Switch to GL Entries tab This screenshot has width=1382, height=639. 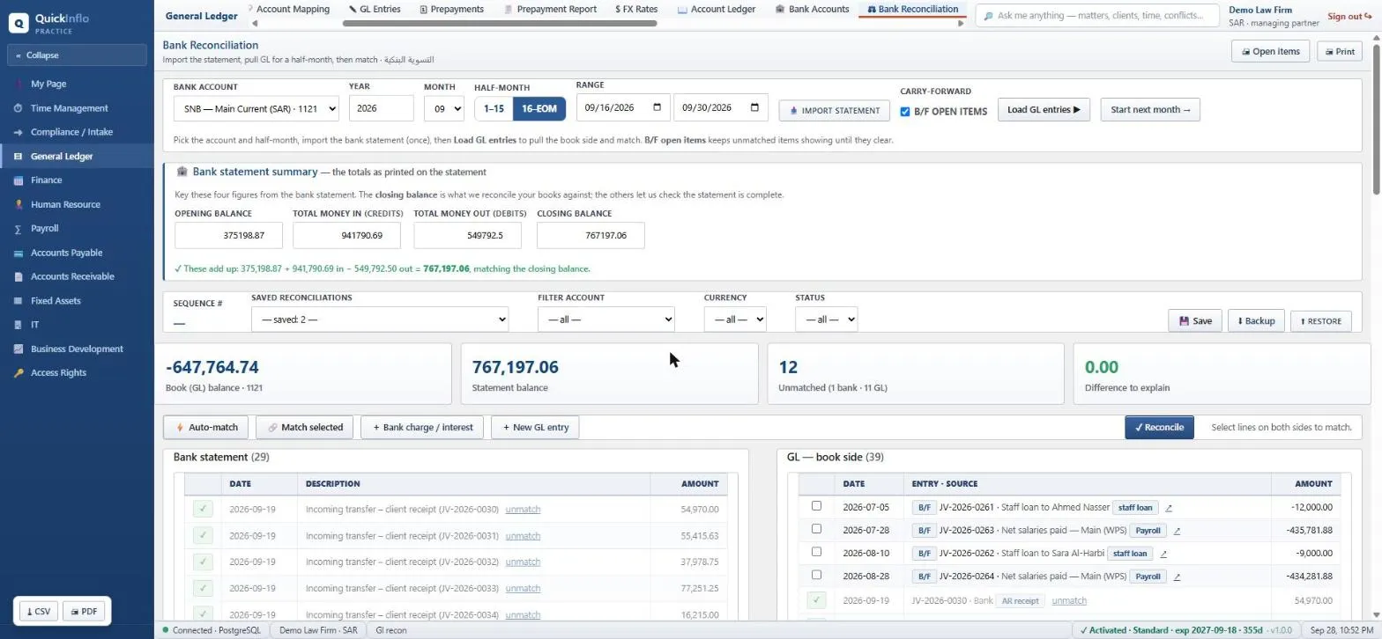[x=375, y=9]
